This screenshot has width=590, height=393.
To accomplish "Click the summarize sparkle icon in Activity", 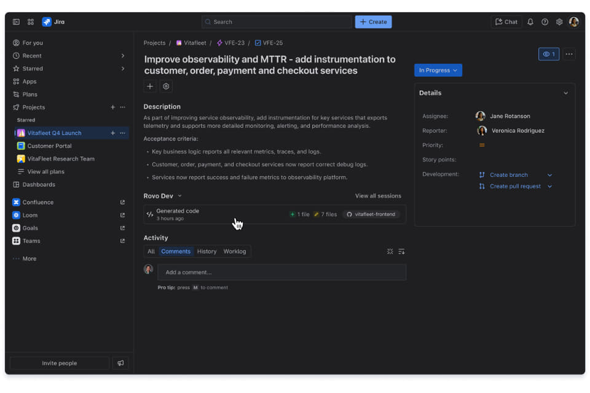I will pyautogui.click(x=390, y=252).
